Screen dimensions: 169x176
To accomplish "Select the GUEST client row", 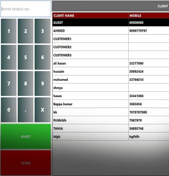I will (111, 22).
